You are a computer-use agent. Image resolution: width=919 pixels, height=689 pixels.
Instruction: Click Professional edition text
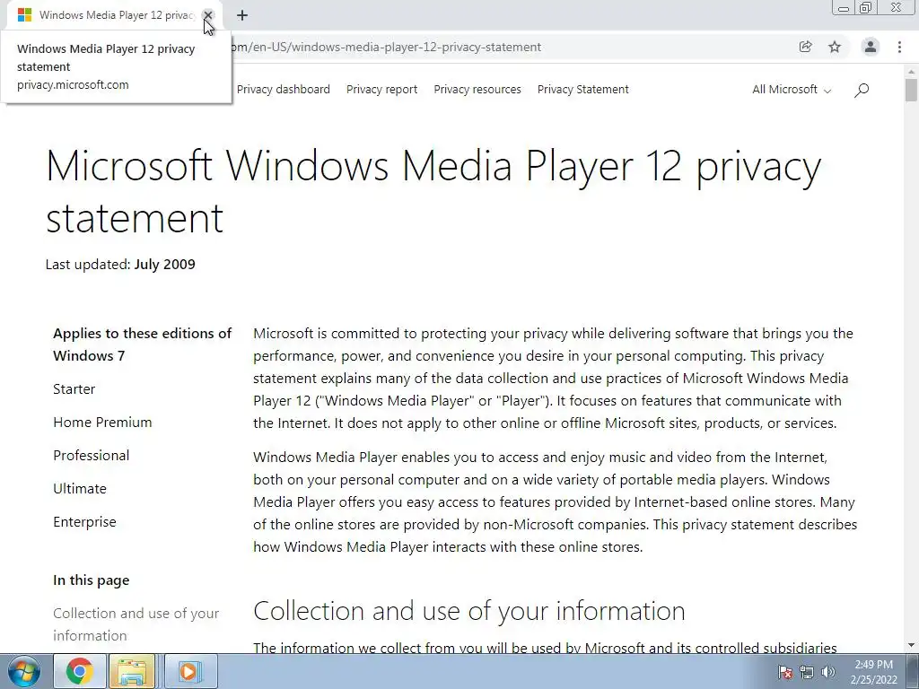(x=91, y=455)
